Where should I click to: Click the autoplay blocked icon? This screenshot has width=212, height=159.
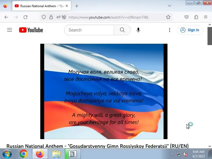pos(64,17)
